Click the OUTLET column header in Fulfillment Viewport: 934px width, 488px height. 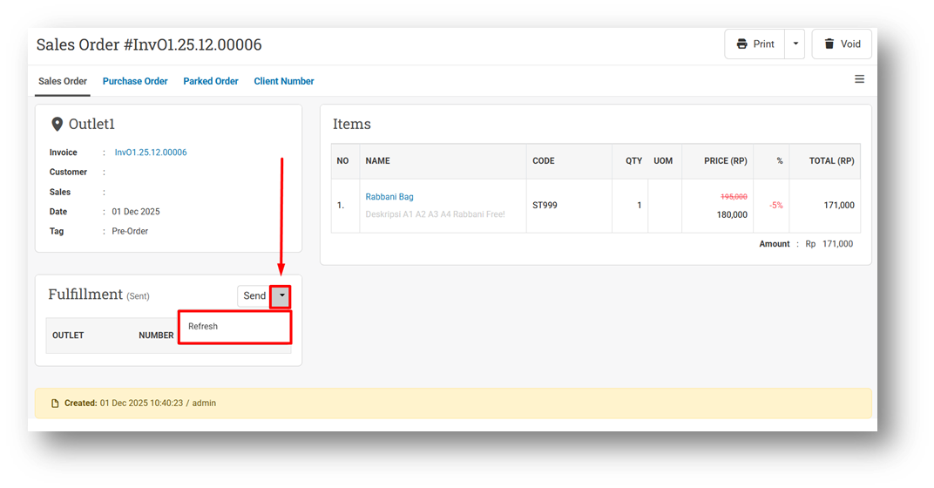(x=68, y=335)
